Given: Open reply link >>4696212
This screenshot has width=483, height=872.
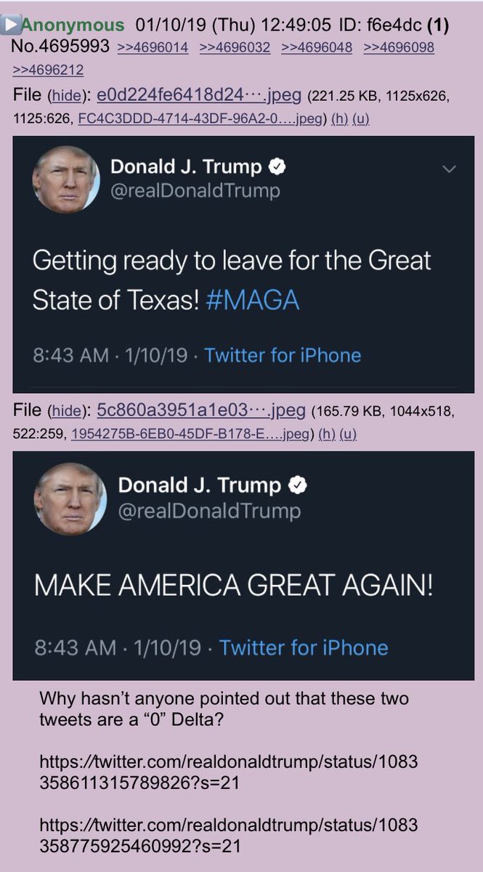Looking at the screenshot, I should pyautogui.click(x=47, y=70).
